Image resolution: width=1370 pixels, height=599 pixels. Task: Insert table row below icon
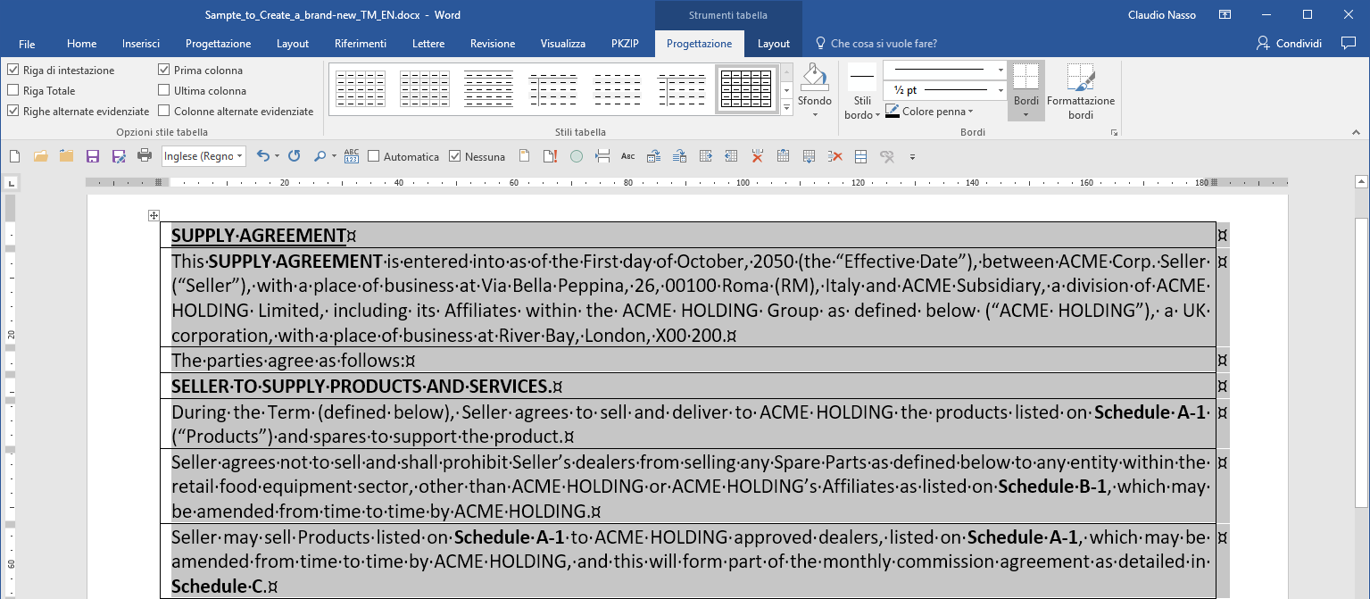[809, 156]
